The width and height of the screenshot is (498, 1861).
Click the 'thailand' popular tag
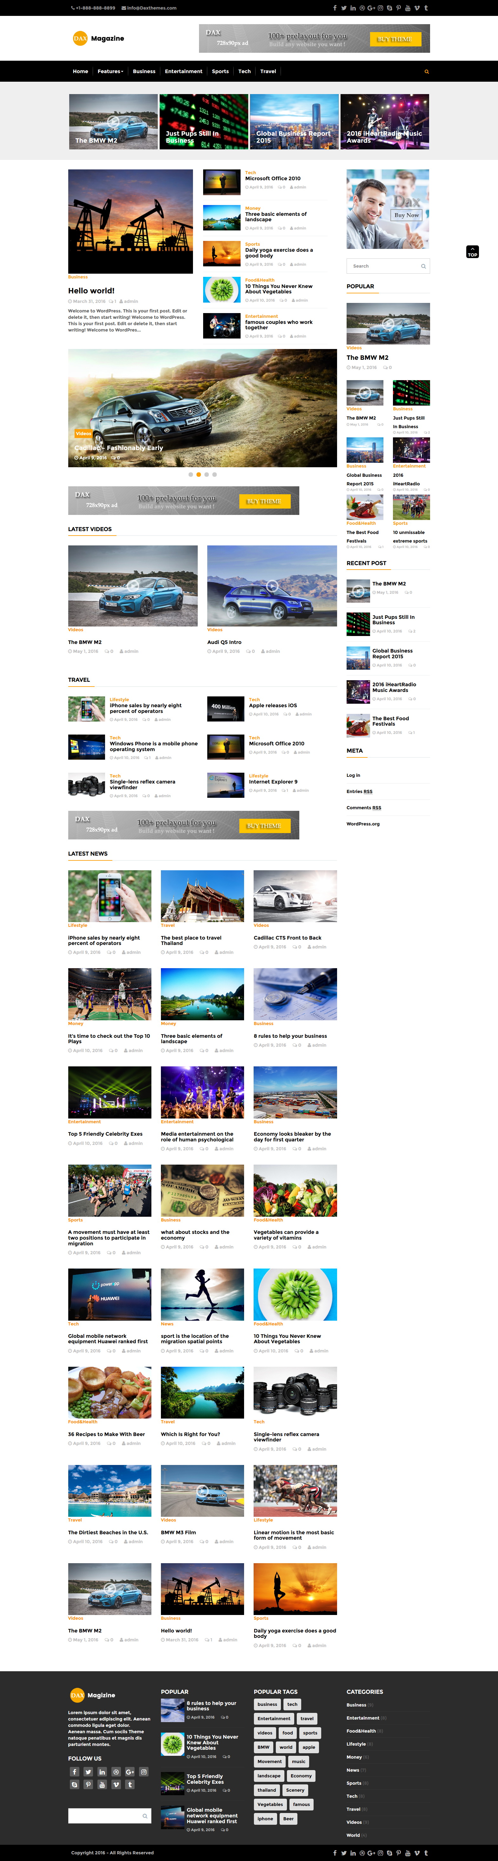click(267, 1789)
